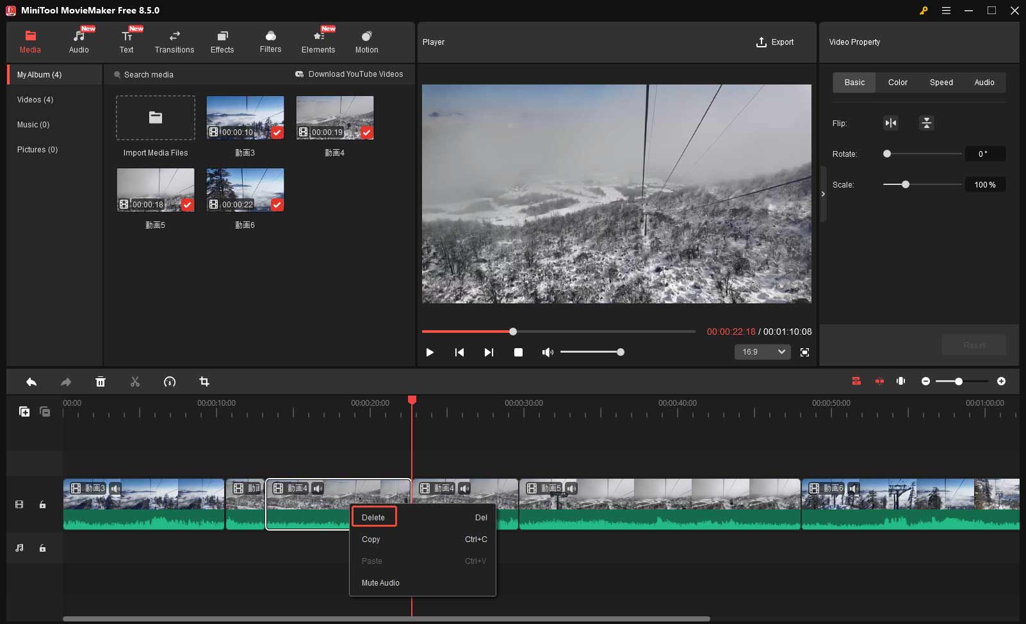The height and width of the screenshot is (624, 1026).
Task: Click the Undo icon above the timeline
Action: tap(31, 381)
